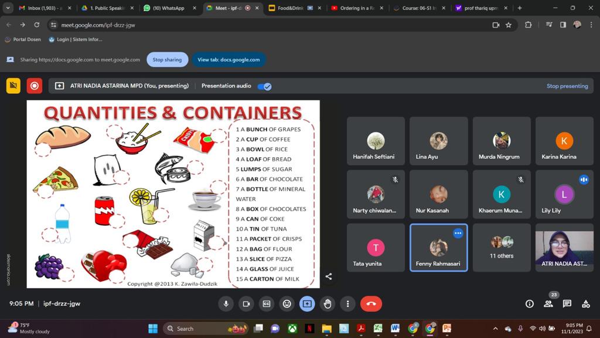Open Windows Start menu
This screenshot has width=600, height=338.
(153, 329)
